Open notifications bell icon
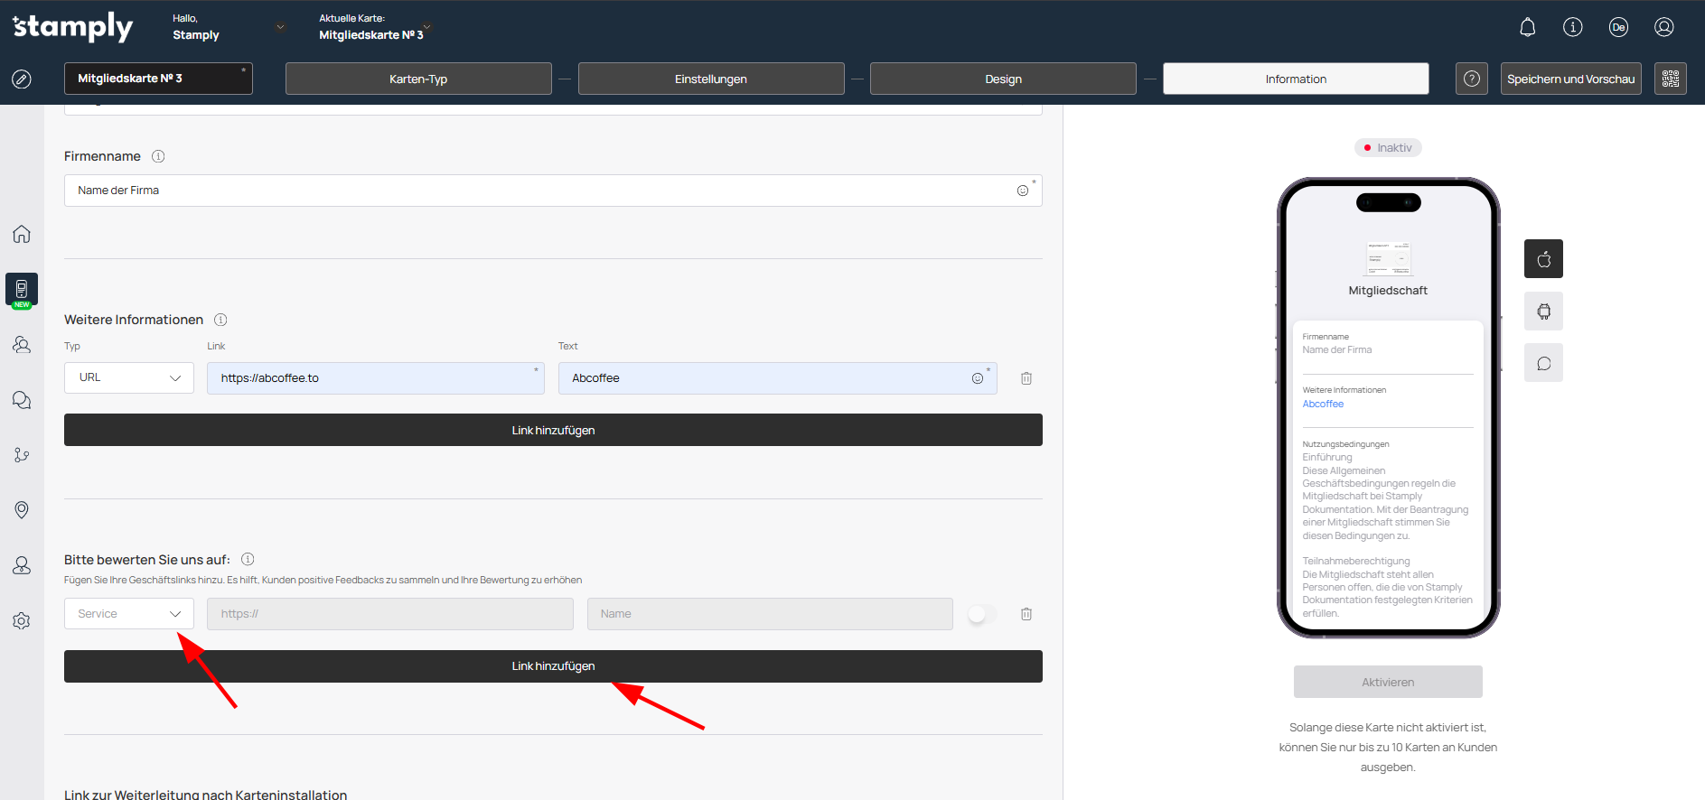1705x800 pixels. click(x=1527, y=27)
